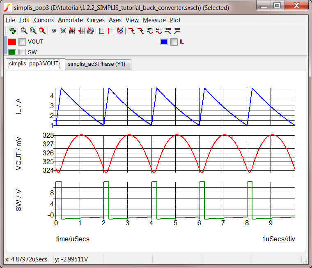Select the simplis_pop3 VOUT tab
312x268 pixels.
34,64
